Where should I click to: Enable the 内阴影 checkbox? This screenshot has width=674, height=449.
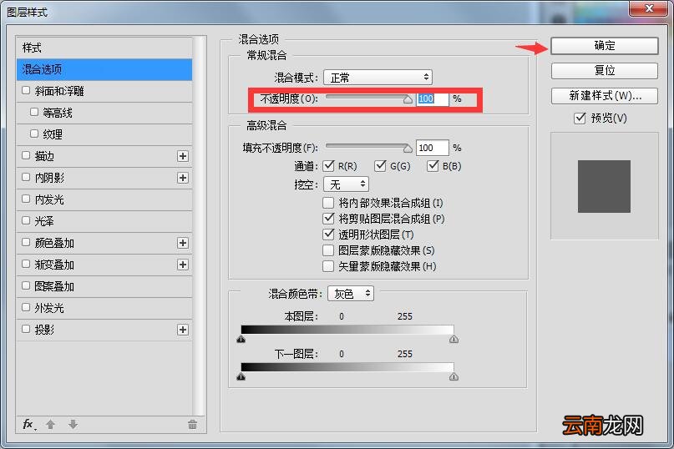tap(26, 177)
